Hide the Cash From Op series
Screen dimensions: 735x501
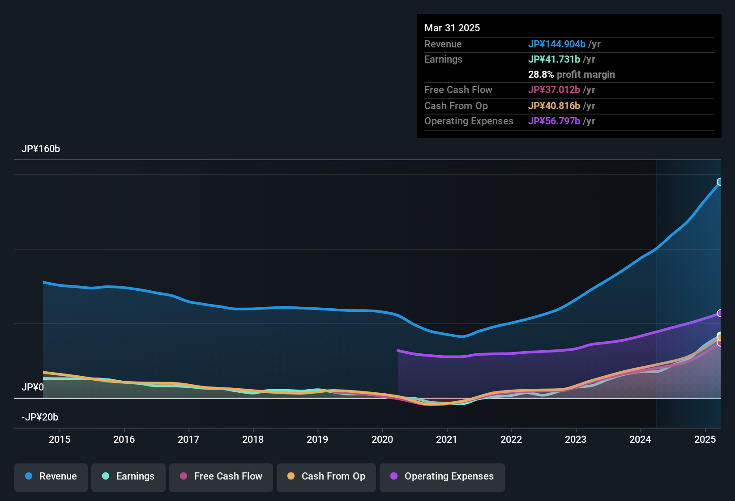coord(326,476)
